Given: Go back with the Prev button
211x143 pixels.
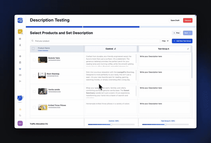Looking at the screenshot, I should pyautogui.click(x=176, y=33).
